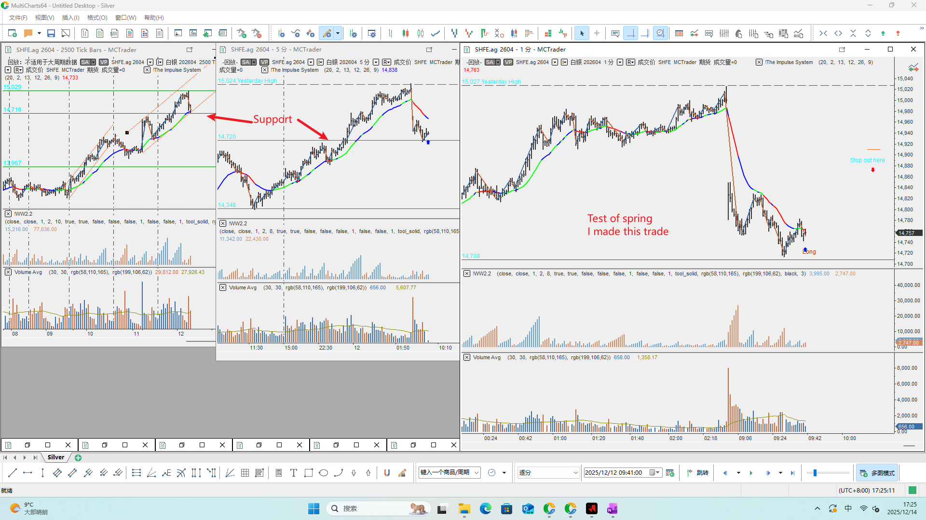Toggle Volume Avg checkbox in 5-minute chart
The image size is (926, 520).
click(x=223, y=287)
